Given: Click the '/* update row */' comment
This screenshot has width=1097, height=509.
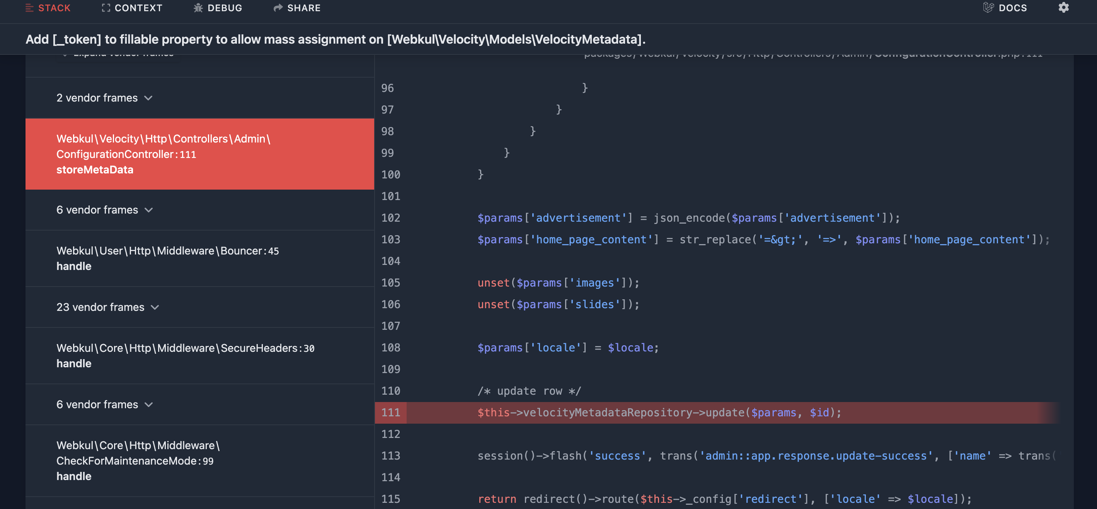Looking at the screenshot, I should coord(529,391).
